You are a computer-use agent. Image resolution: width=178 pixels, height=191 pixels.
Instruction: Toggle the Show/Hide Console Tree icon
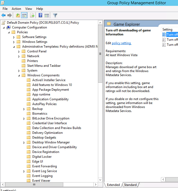[x=24, y=15]
